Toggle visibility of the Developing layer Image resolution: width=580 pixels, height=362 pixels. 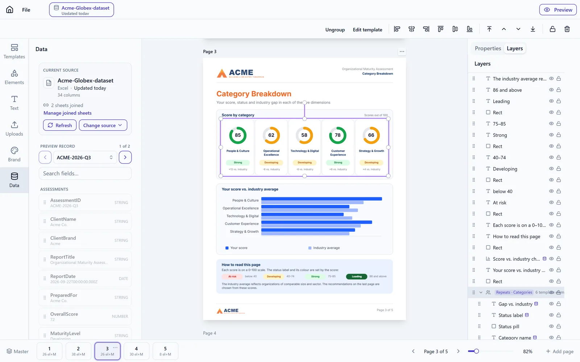(551, 169)
